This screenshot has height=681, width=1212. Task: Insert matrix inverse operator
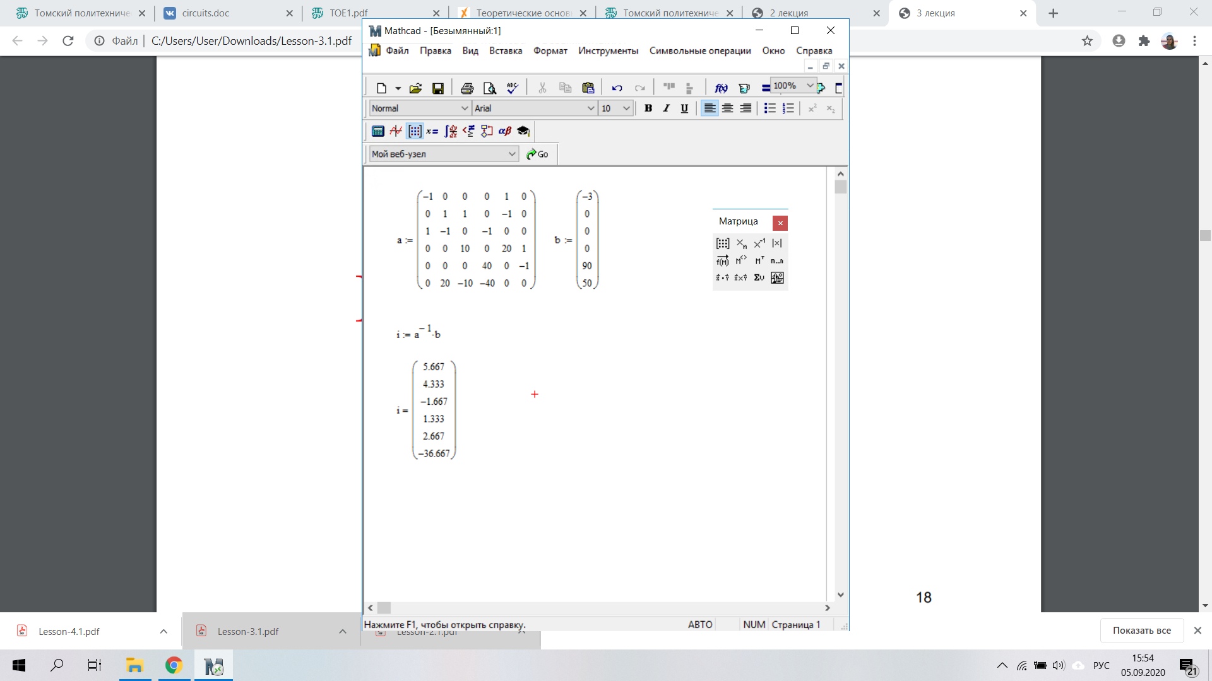tap(759, 243)
